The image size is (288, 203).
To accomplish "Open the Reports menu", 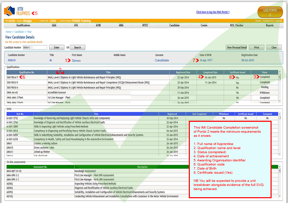I will 270,26.
